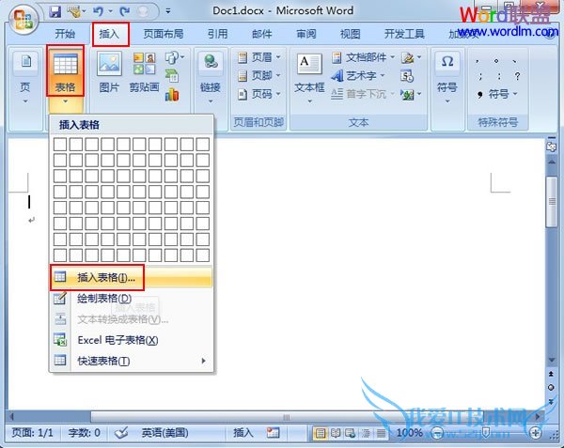Insert a chart icon
Viewport: 564px width, 448px height.
point(172,95)
